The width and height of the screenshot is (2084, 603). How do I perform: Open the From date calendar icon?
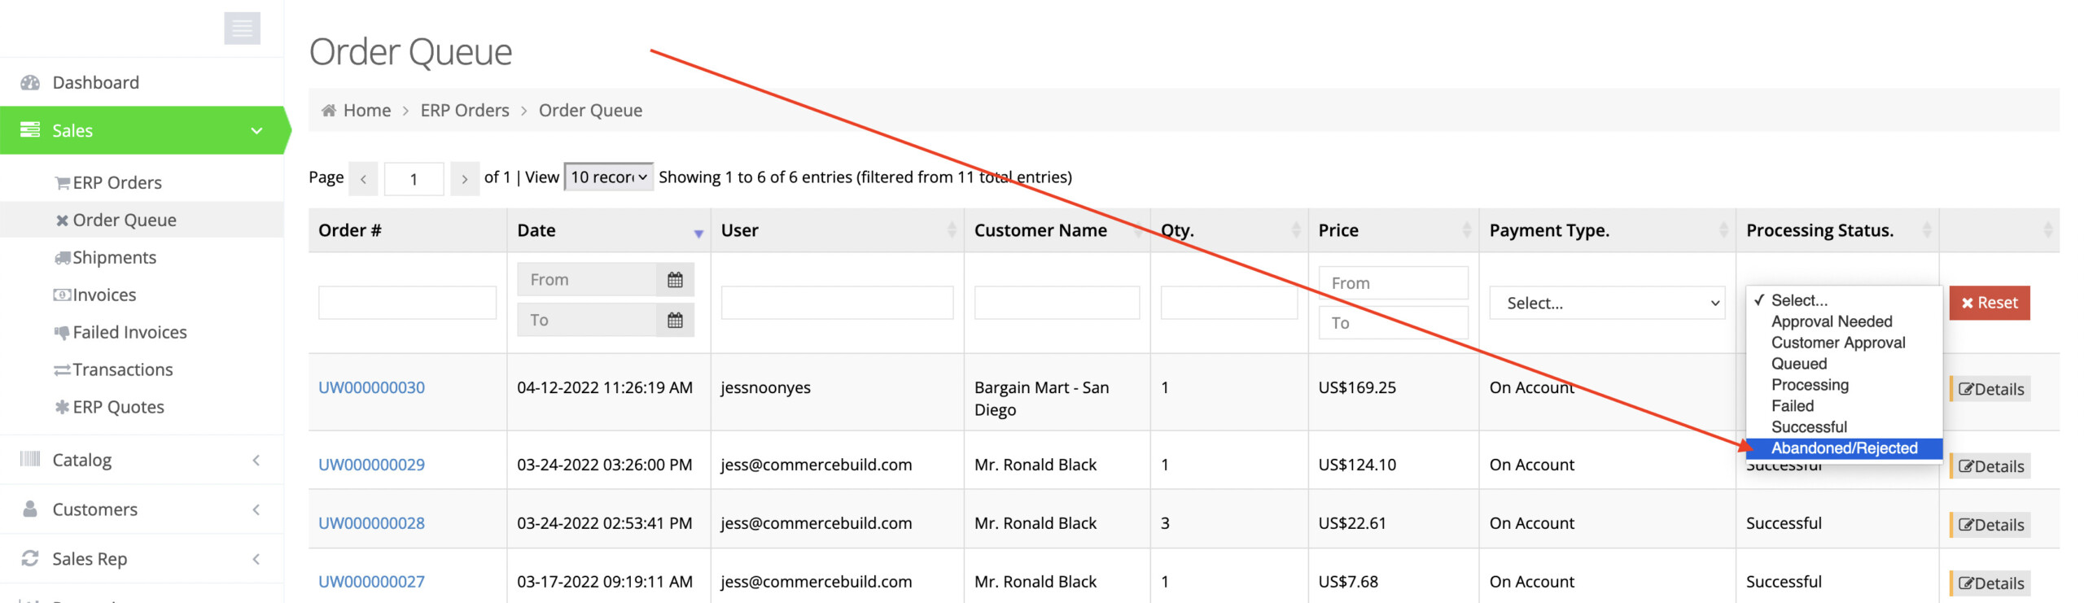tap(674, 280)
